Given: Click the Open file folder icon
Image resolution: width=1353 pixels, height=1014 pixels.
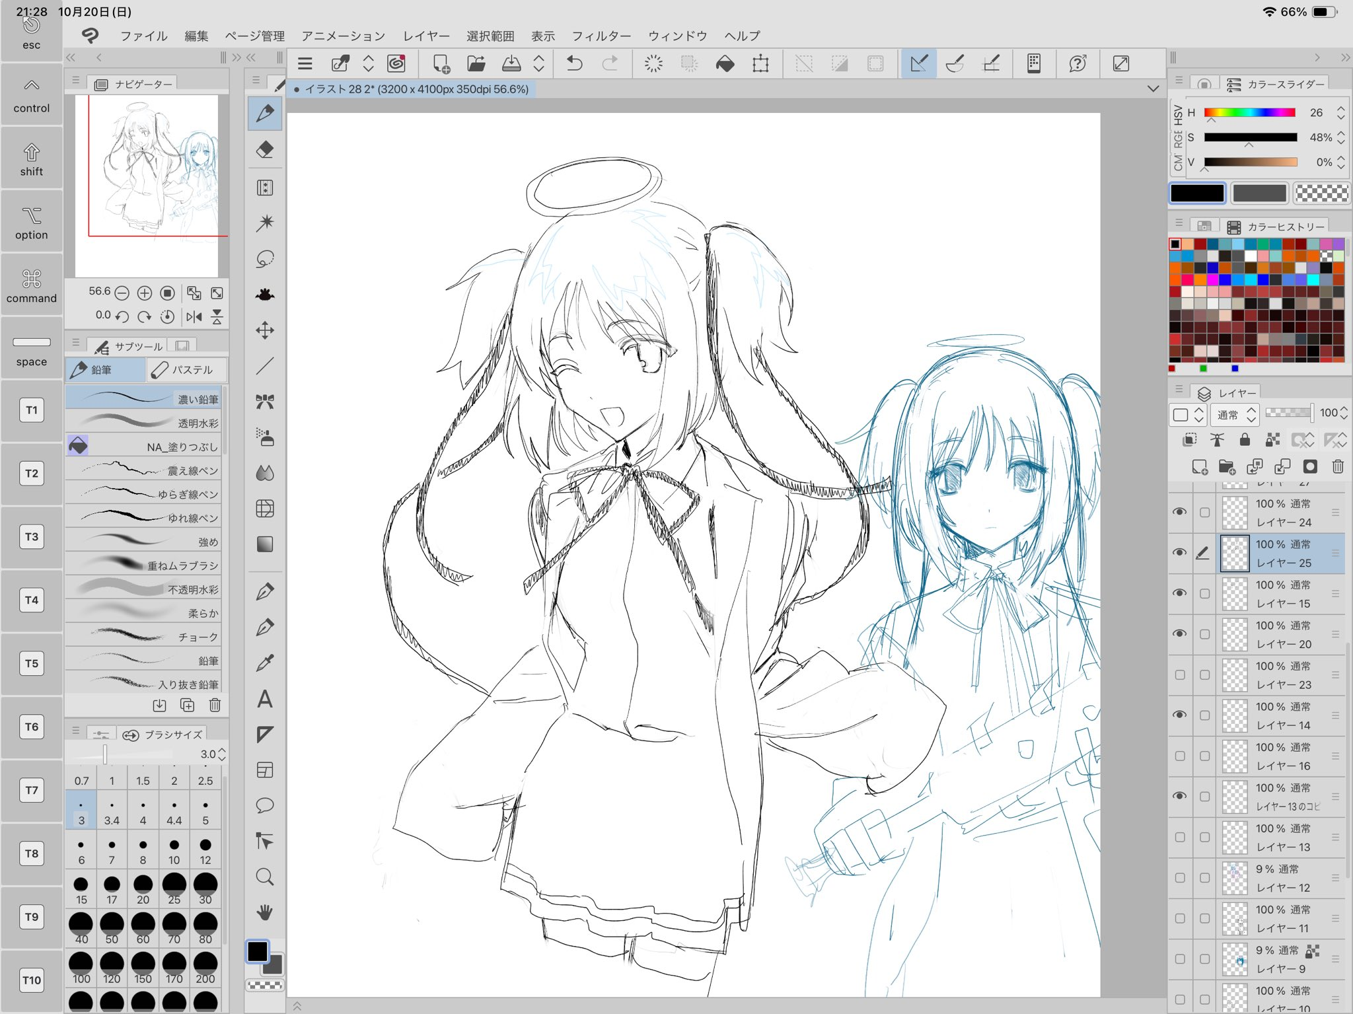Looking at the screenshot, I should coord(476,63).
